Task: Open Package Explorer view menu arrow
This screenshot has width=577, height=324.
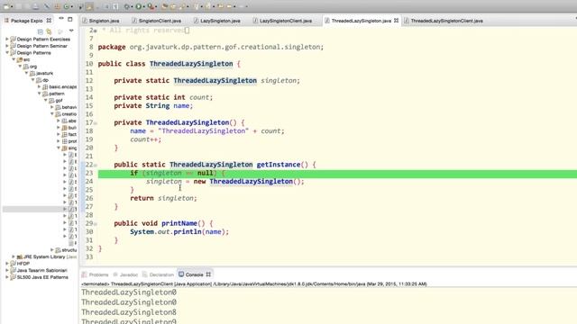Action: coord(71,31)
